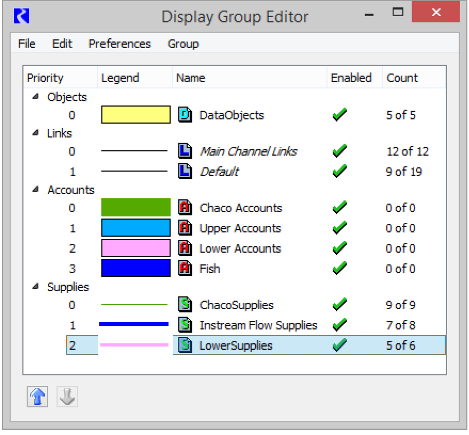Click the DataObjects group icon
Image resolution: width=469 pixels, height=435 pixels.
click(x=184, y=115)
